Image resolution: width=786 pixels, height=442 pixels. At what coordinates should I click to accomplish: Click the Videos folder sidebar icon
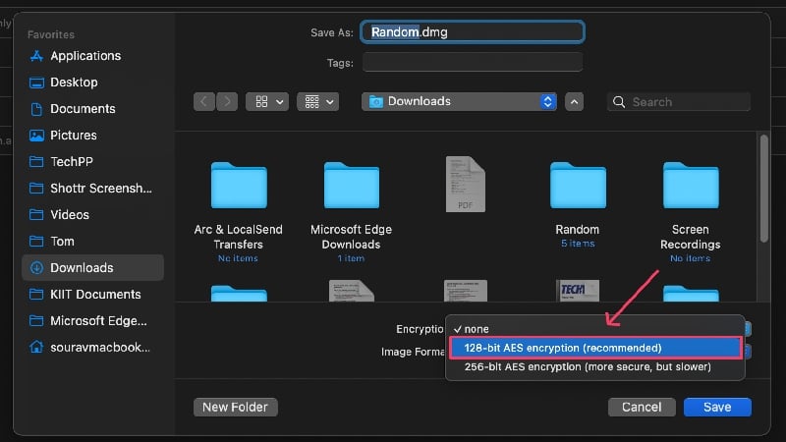[36, 215]
